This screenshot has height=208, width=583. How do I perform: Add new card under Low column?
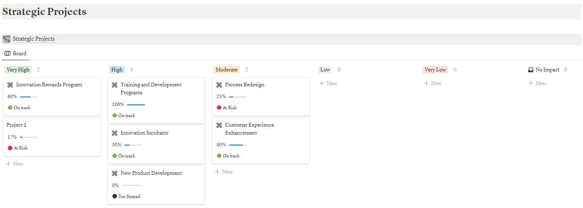coord(328,83)
